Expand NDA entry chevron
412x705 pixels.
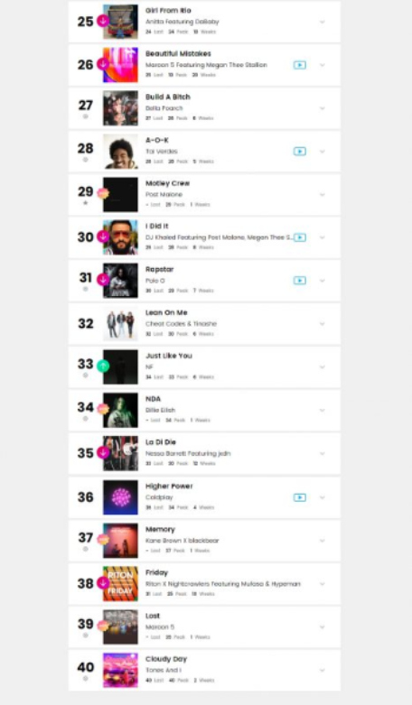click(322, 410)
